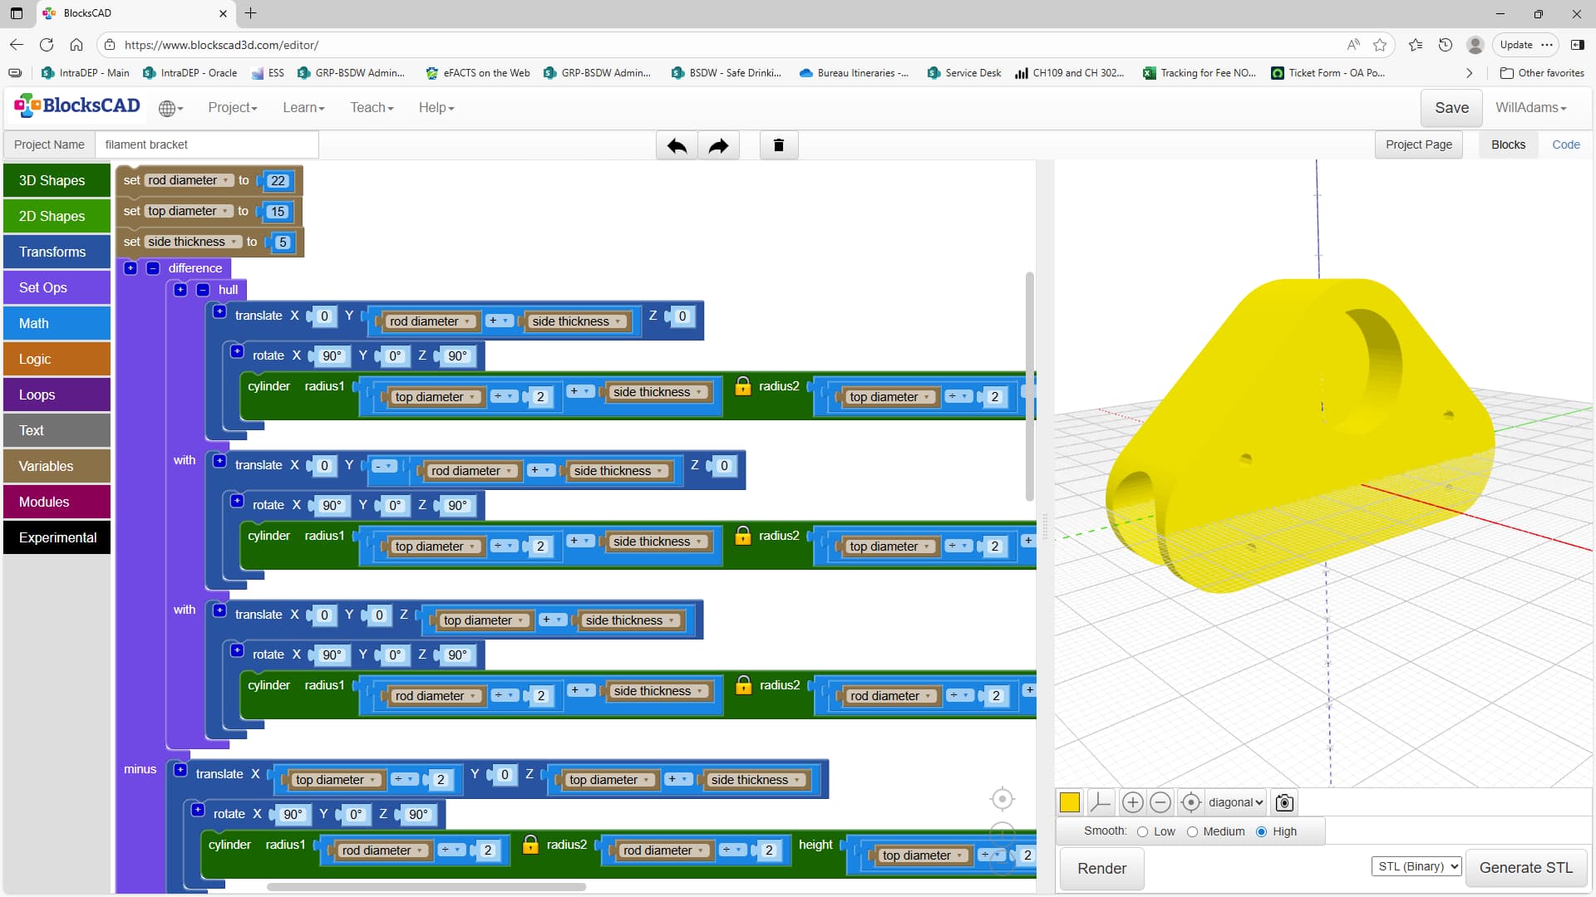This screenshot has width=1596, height=897.
Task: Collapse the difference block with minus
Action: (153, 268)
